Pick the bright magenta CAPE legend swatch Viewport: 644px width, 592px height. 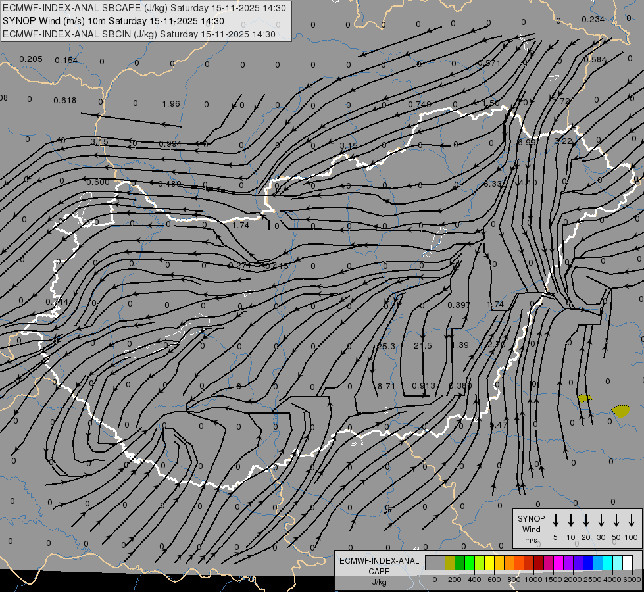(x=558, y=562)
